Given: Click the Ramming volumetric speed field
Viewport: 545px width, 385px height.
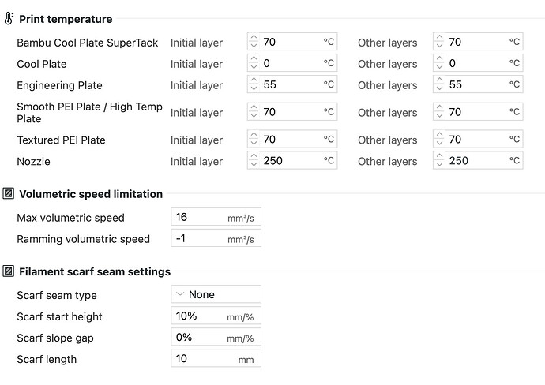Looking at the screenshot, I should [x=216, y=238].
